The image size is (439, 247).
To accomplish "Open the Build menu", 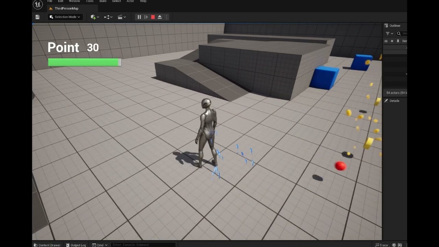I will pyautogui.click(x=103, y=1).
